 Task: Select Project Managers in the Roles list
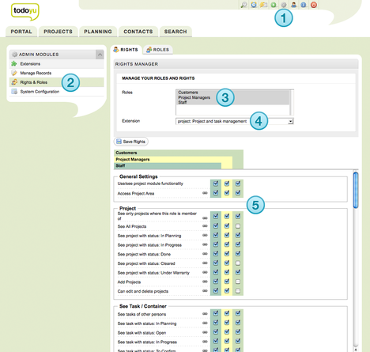click(x=194, y=97)
